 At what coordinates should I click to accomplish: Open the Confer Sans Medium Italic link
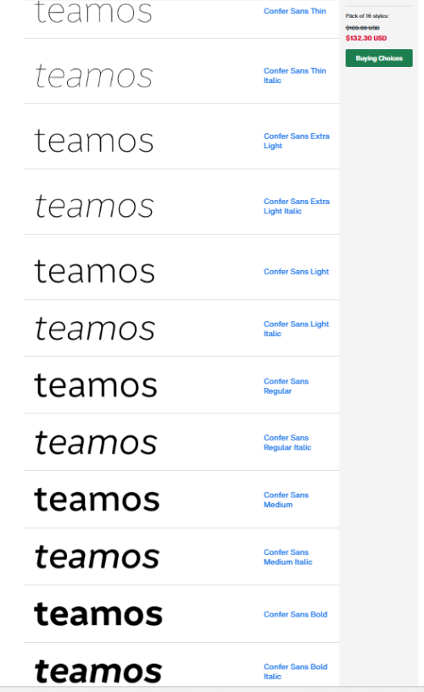287,557
